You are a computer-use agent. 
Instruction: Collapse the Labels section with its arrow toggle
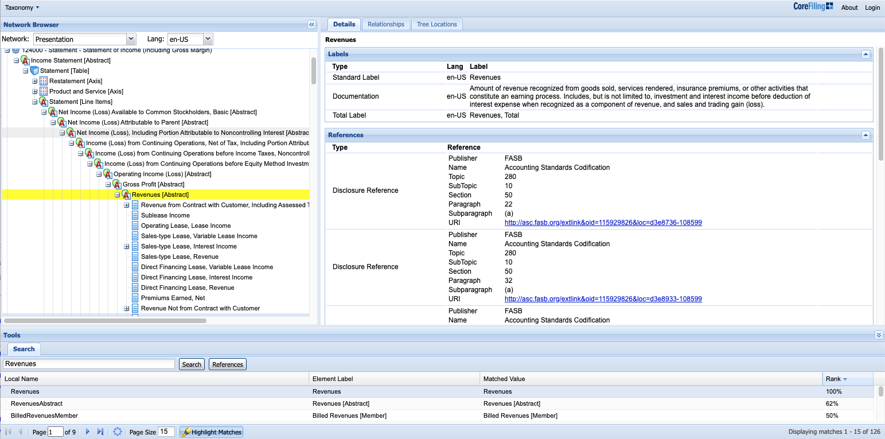[x=865, y=54]
